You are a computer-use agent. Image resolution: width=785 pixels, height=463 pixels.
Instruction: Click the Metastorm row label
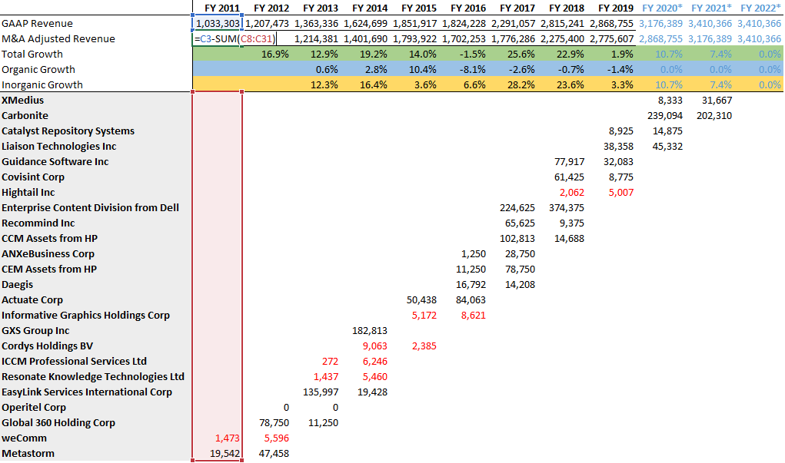point(28,454)
